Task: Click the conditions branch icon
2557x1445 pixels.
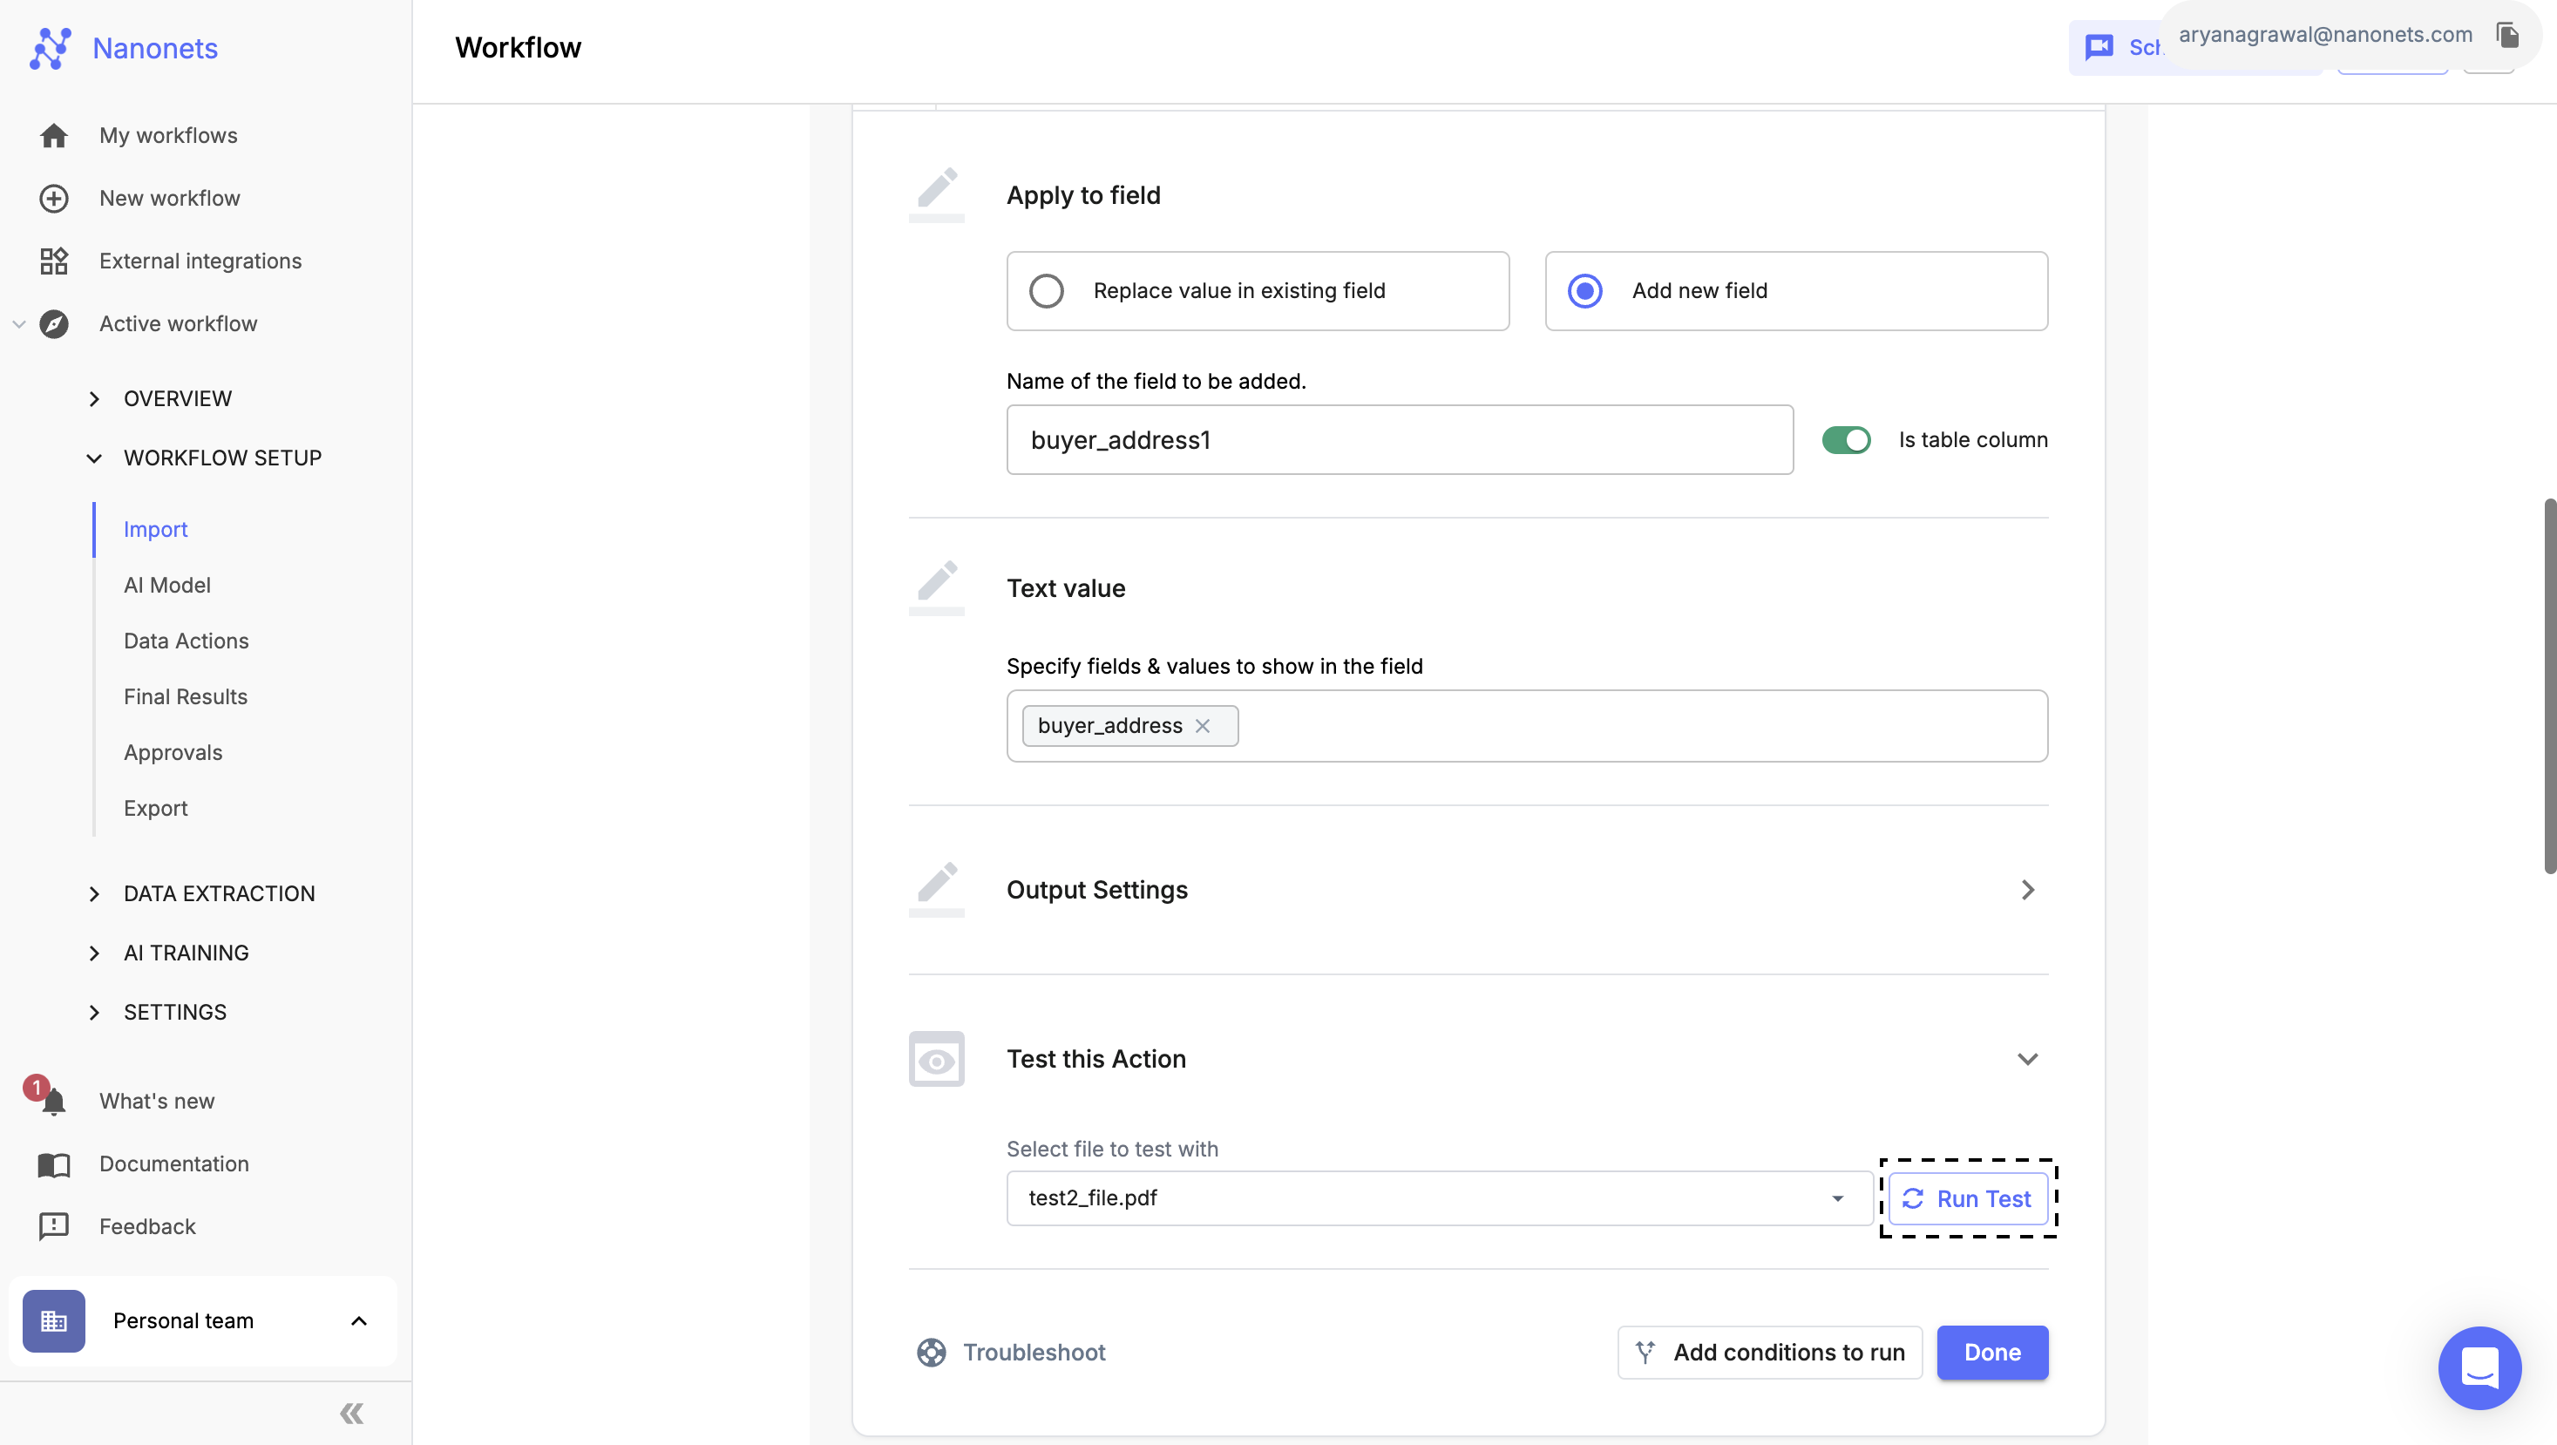Action: 1645,1353
